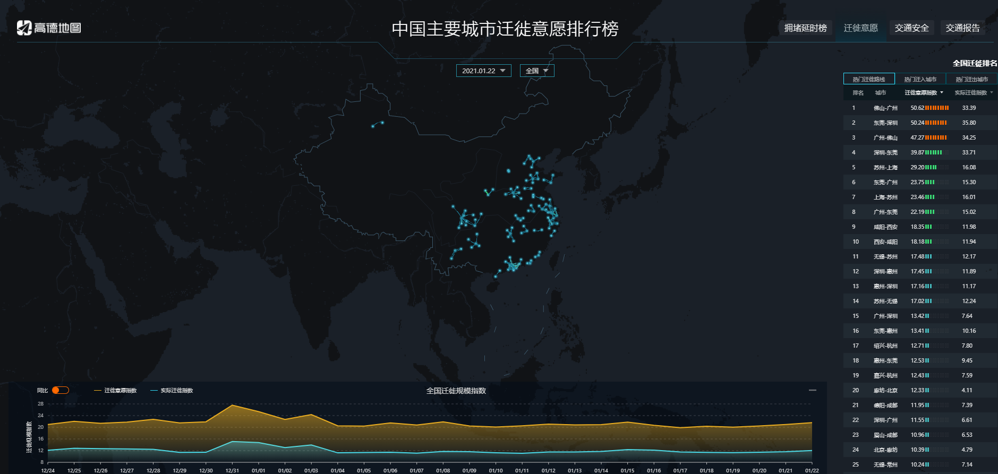Click the 01/22 date on chart axis
Screen dimensions: 998x474
(x=812, y=470)
